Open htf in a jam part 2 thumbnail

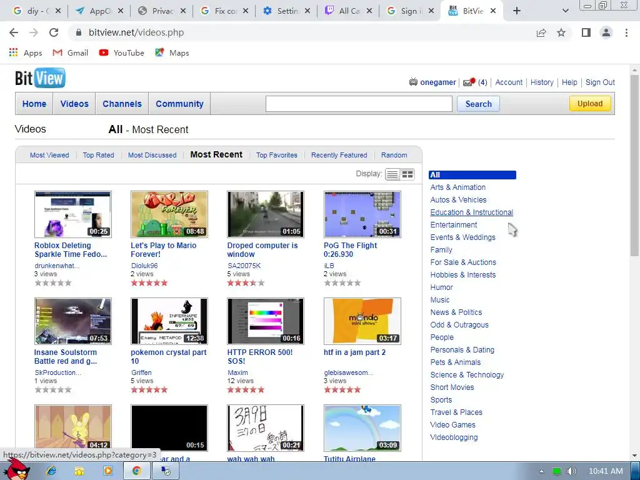click(x=362, y=321)
